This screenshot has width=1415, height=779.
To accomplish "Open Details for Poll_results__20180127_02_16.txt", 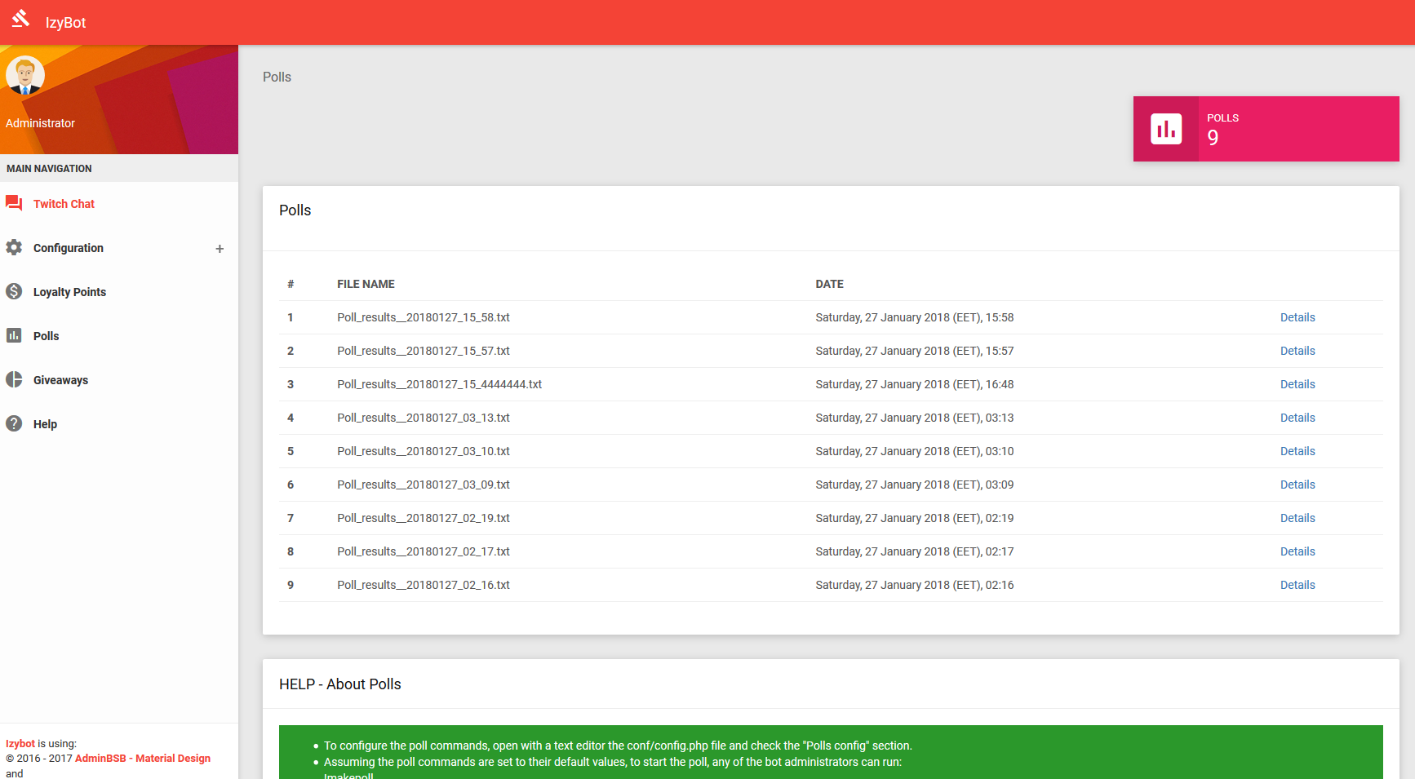I will pos(1297,585).
